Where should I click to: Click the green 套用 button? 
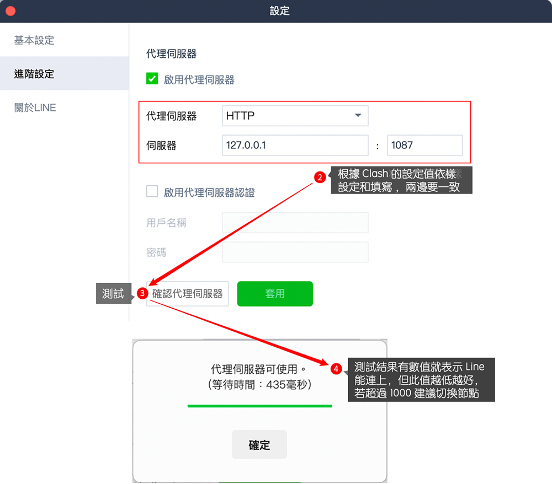click(275, 294)
